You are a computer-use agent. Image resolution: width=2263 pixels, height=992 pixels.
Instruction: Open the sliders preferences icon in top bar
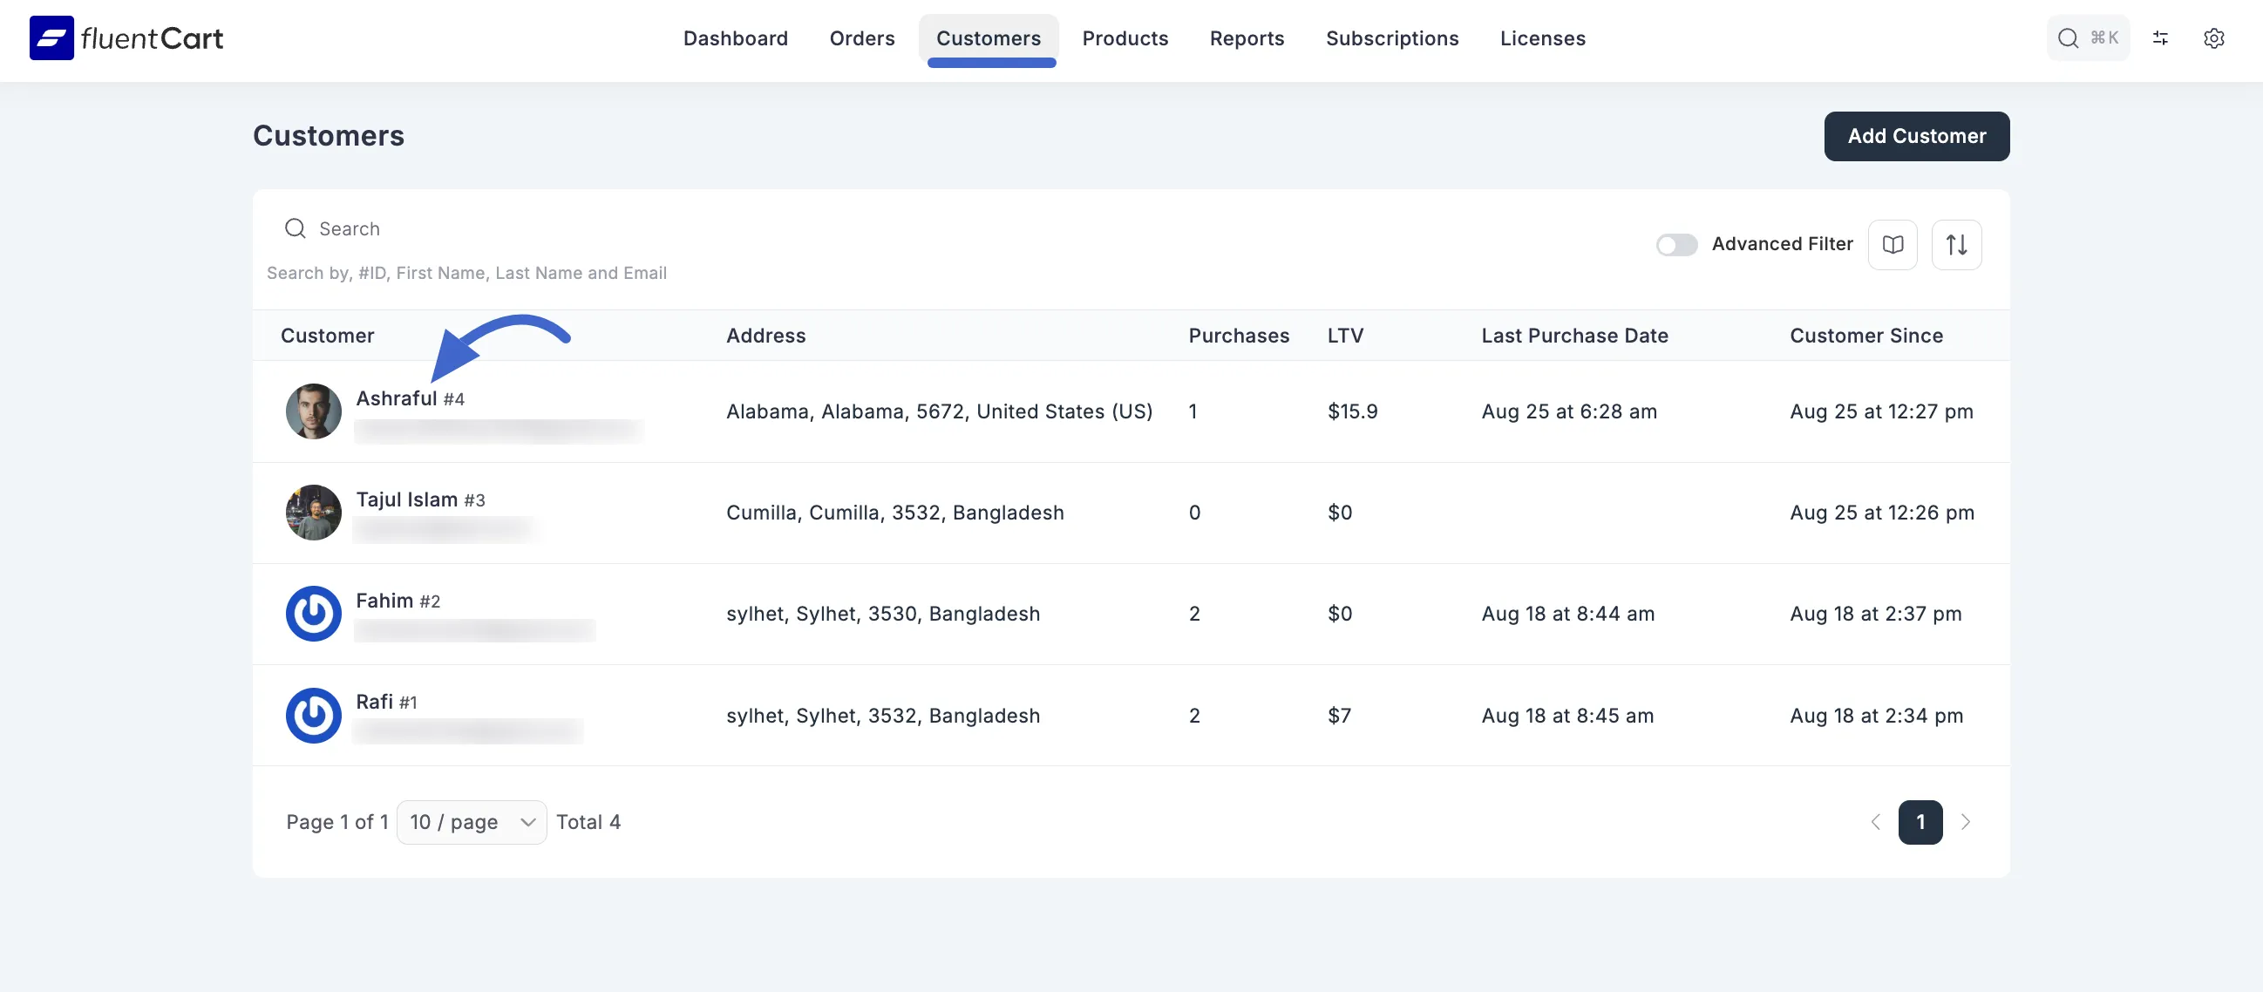point(2161,37)
